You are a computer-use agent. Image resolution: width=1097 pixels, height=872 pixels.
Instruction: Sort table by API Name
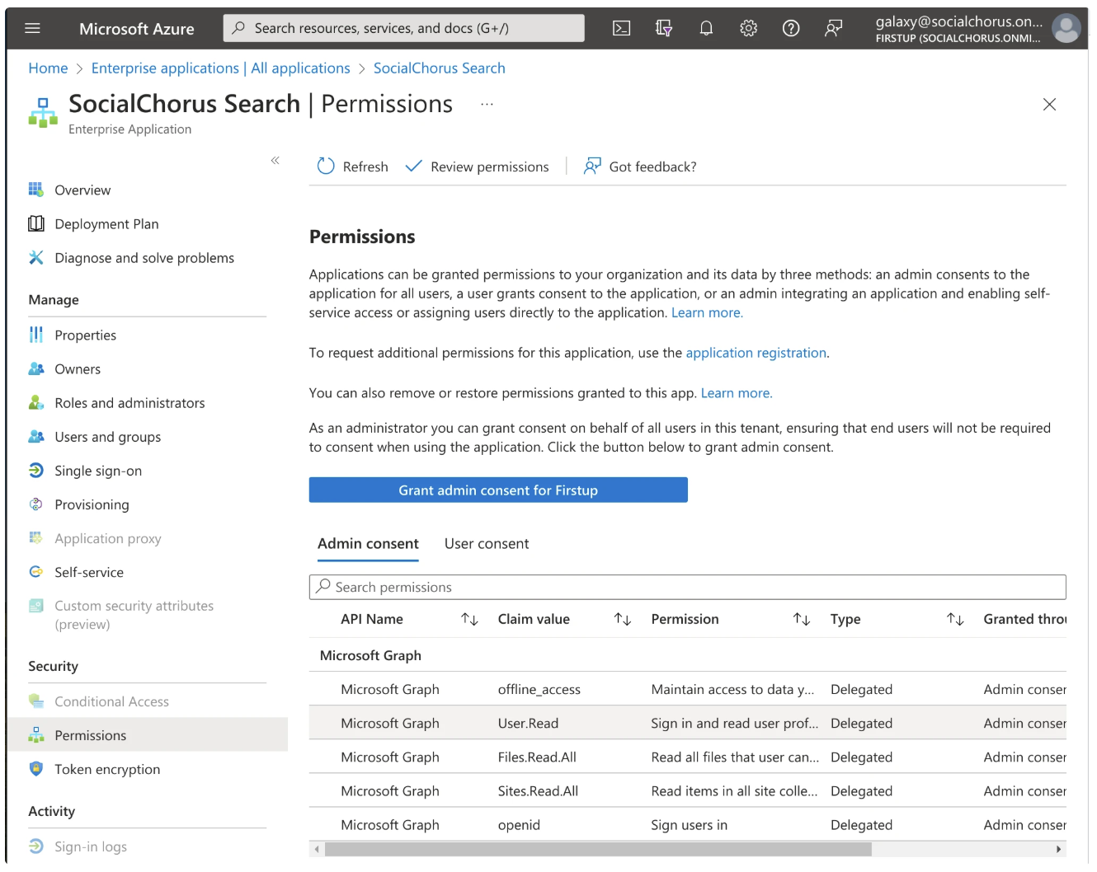tap(469, 619)
